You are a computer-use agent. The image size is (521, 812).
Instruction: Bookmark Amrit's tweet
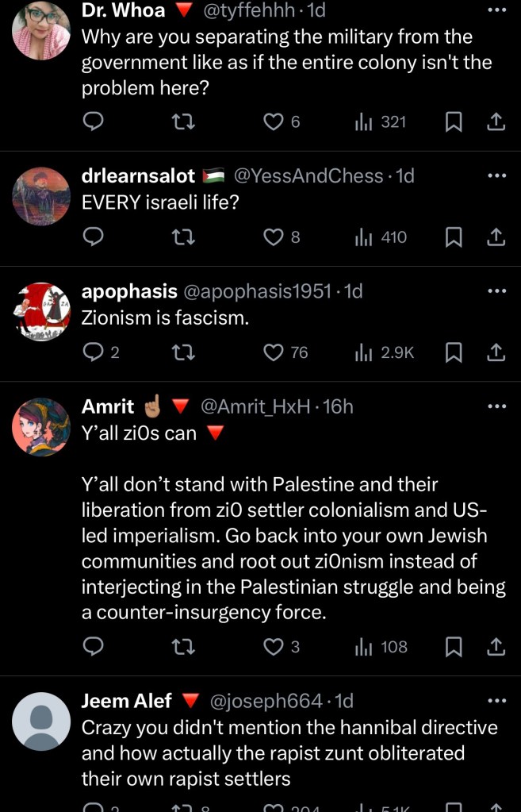(x=454, y=647)
